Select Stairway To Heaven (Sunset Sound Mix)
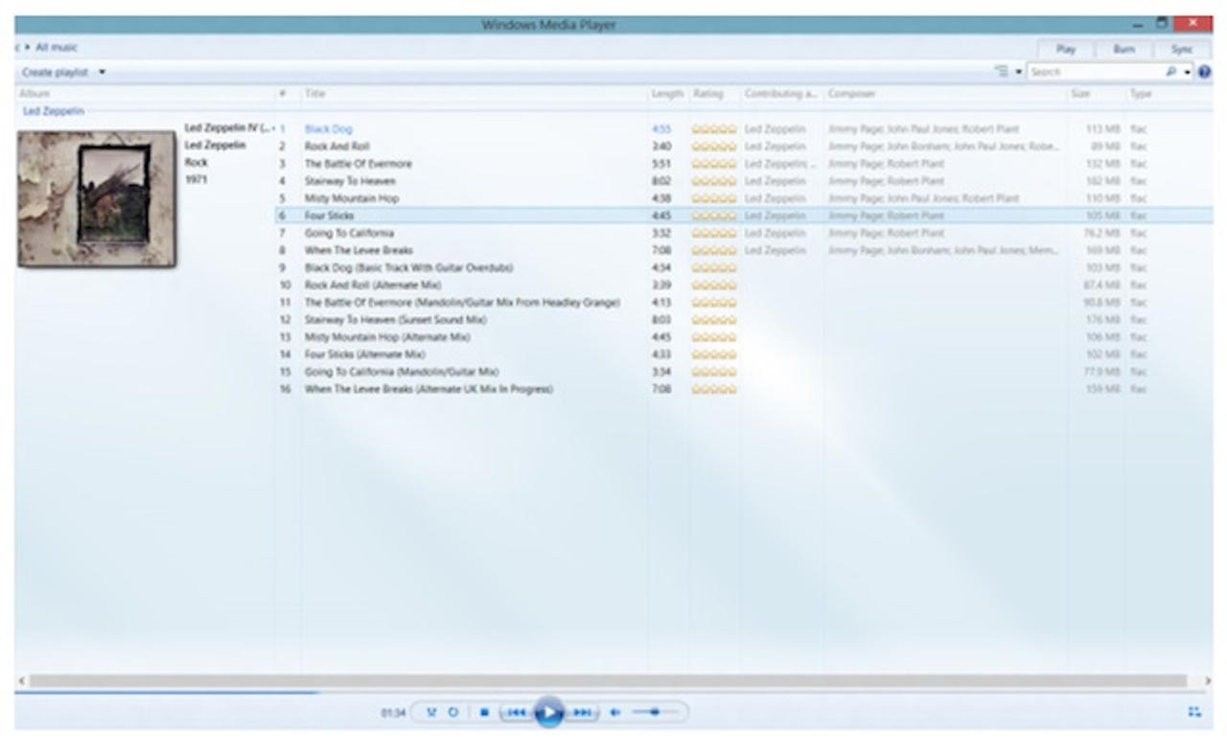 coord(395,319)
